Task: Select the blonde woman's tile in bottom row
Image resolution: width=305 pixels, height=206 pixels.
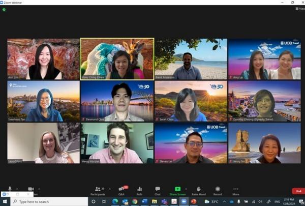Action: pos(43,143)
